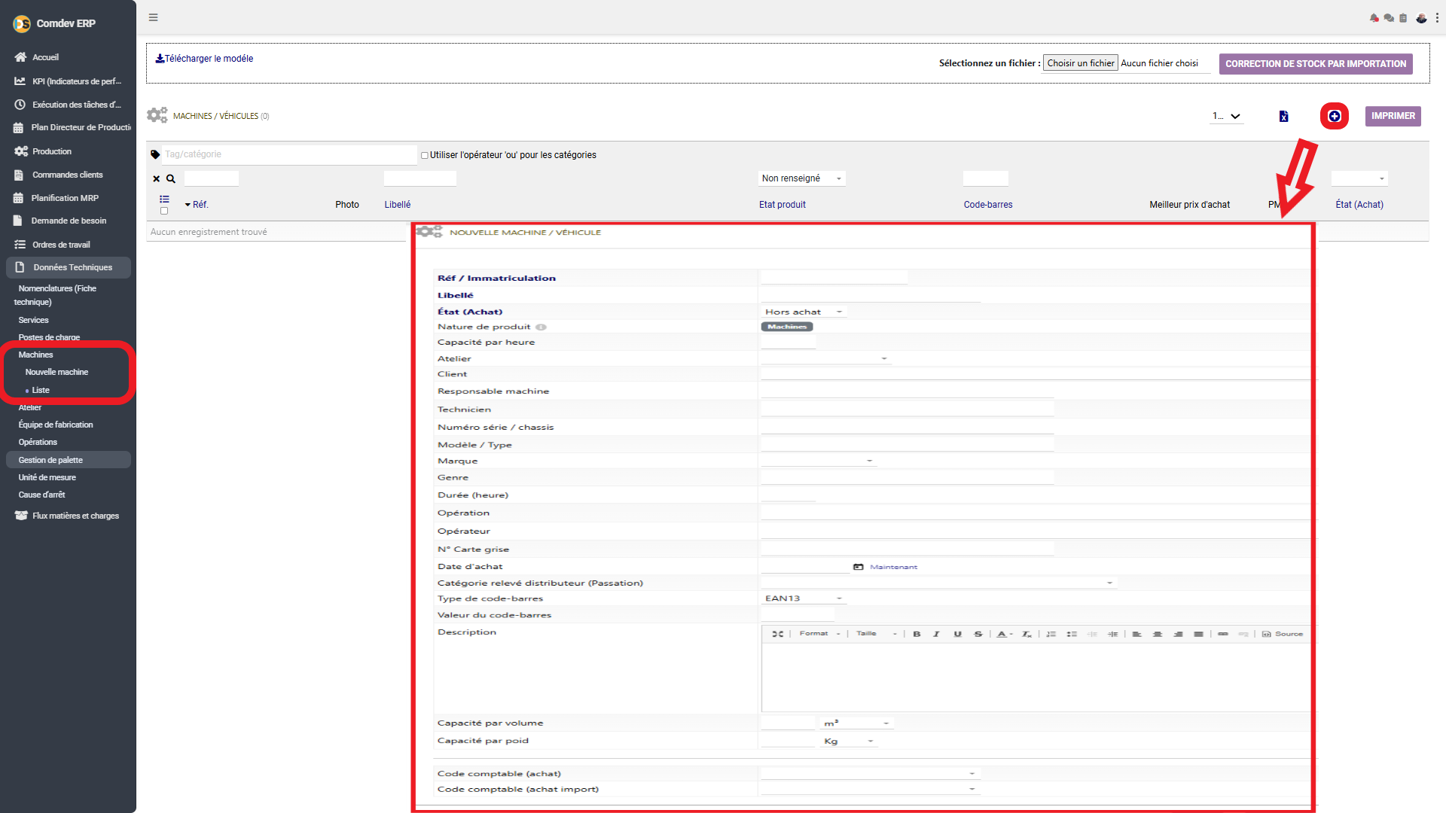Image resolution: width=1446 pixels, height=813 pixels.
Task: Open the notifications bell
Action: tap(1374, 18)
